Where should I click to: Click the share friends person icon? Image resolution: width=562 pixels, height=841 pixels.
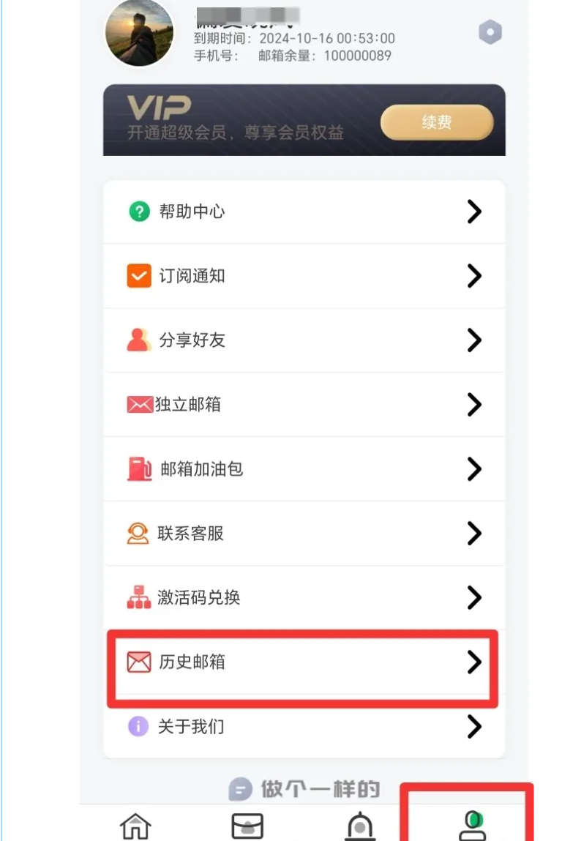click(139, 340)
